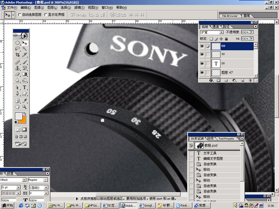The width and height of the screenshot is (279, 209).
Task: Open the History panel flyout menu
Action: (242, 138)
